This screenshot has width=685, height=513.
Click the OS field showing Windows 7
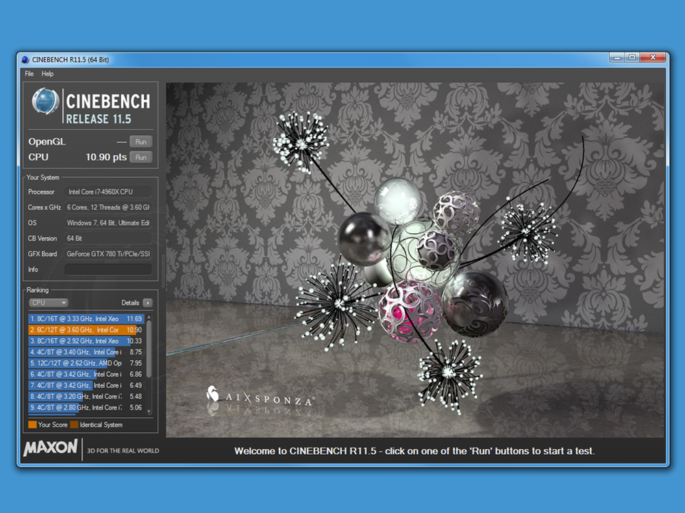click(x=108, y=223)
